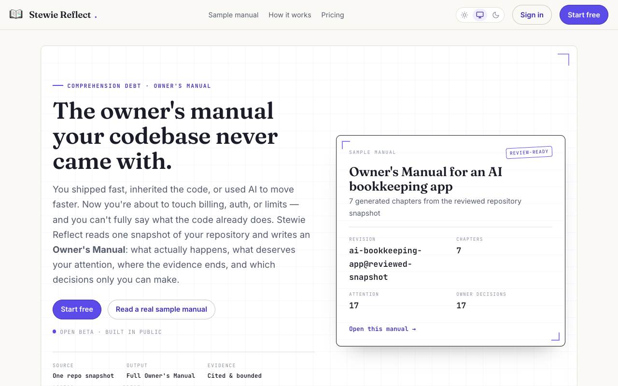Click Start free below the hero text
Viewport: 618px width, 386px height.
pyautogui.click(x=77, y=309)
